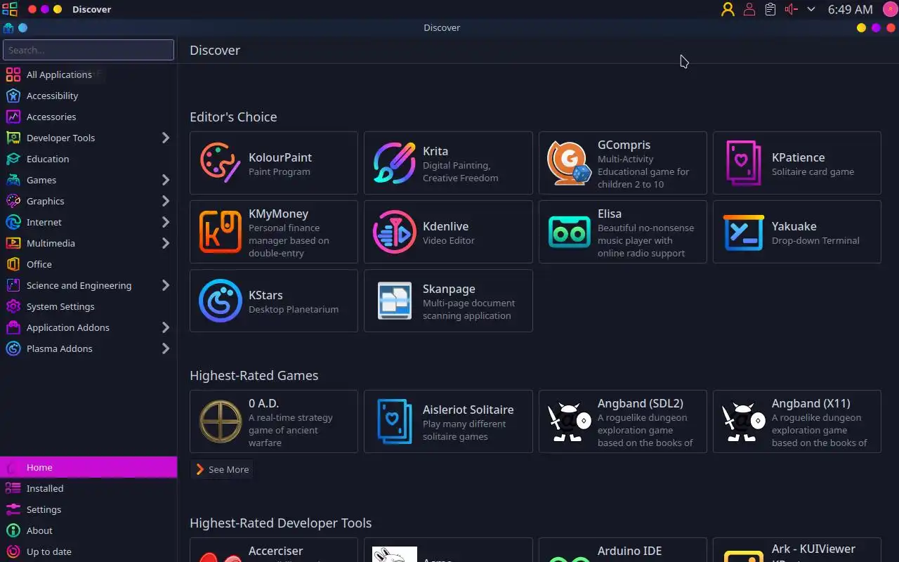Image resolution: width=899 pixels, height=562 pixels.
Task: Click the volume icon in system tray
Action: click(792, 9)
